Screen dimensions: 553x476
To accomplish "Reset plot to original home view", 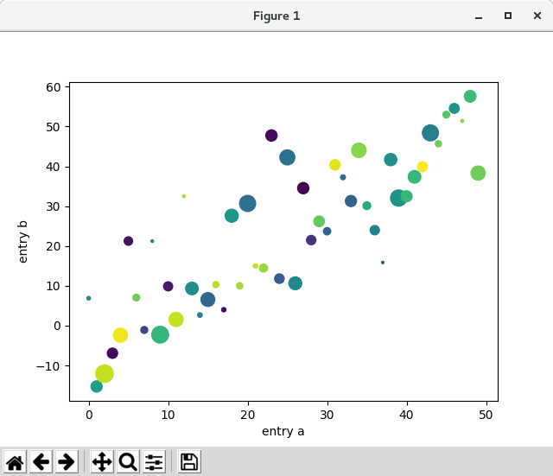I will click(15, 462).
